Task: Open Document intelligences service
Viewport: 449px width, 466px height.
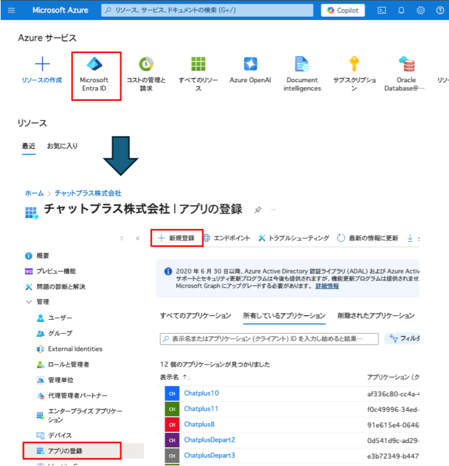Action: (x=302, y=74)
